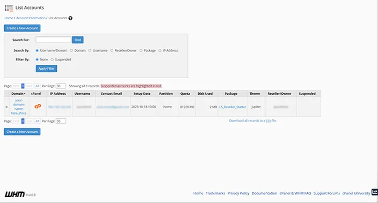
Task: Click Apply Filter button
Action: (46, 69)
